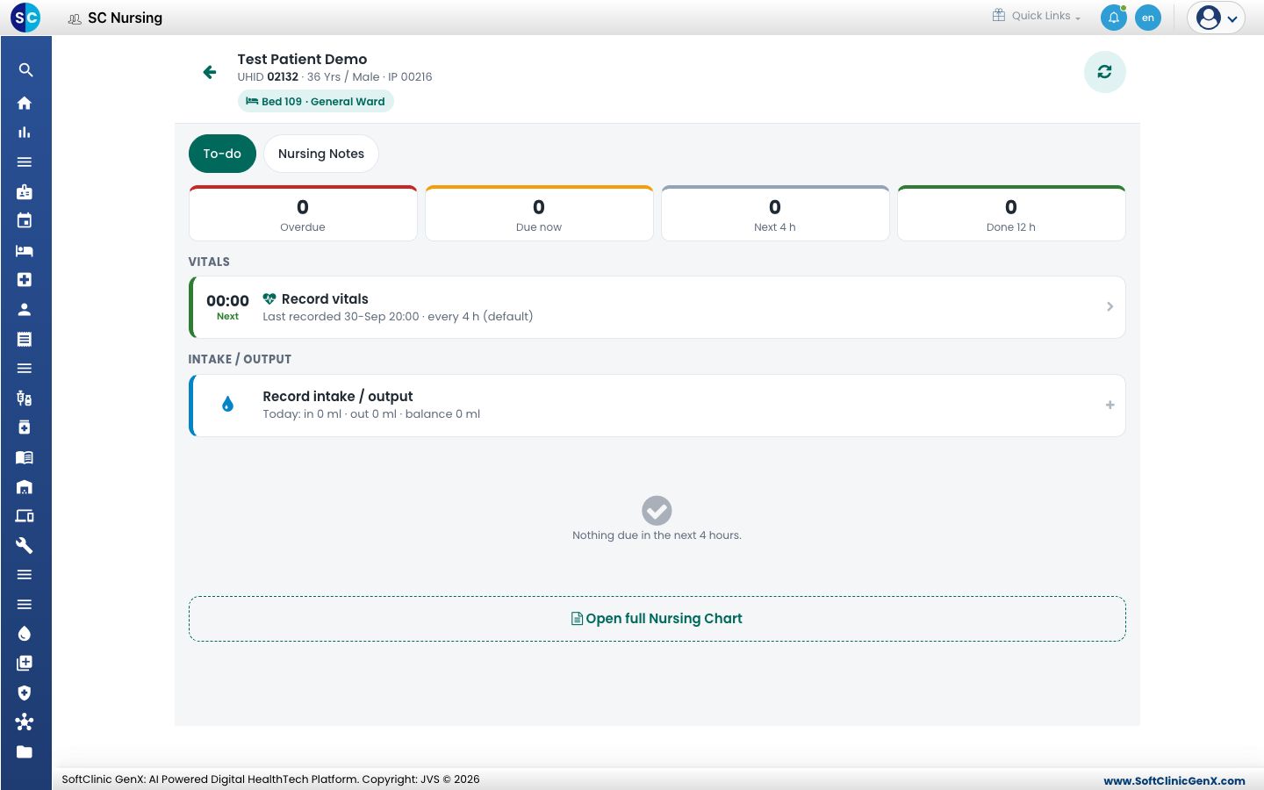Click the back arrow beside patient name
1264x790 pixels.
click(x=210, y=72)
